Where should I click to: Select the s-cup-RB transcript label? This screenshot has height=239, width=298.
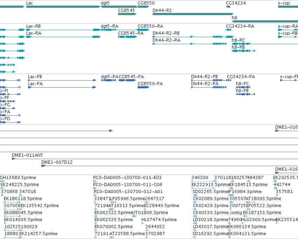pos(288,33)
